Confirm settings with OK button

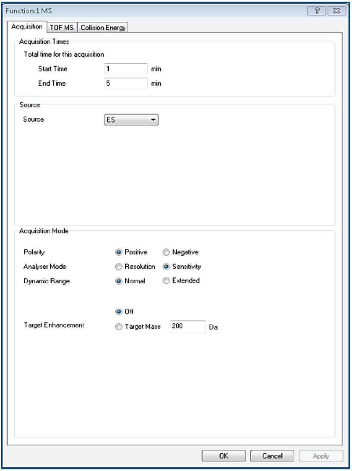224,456
